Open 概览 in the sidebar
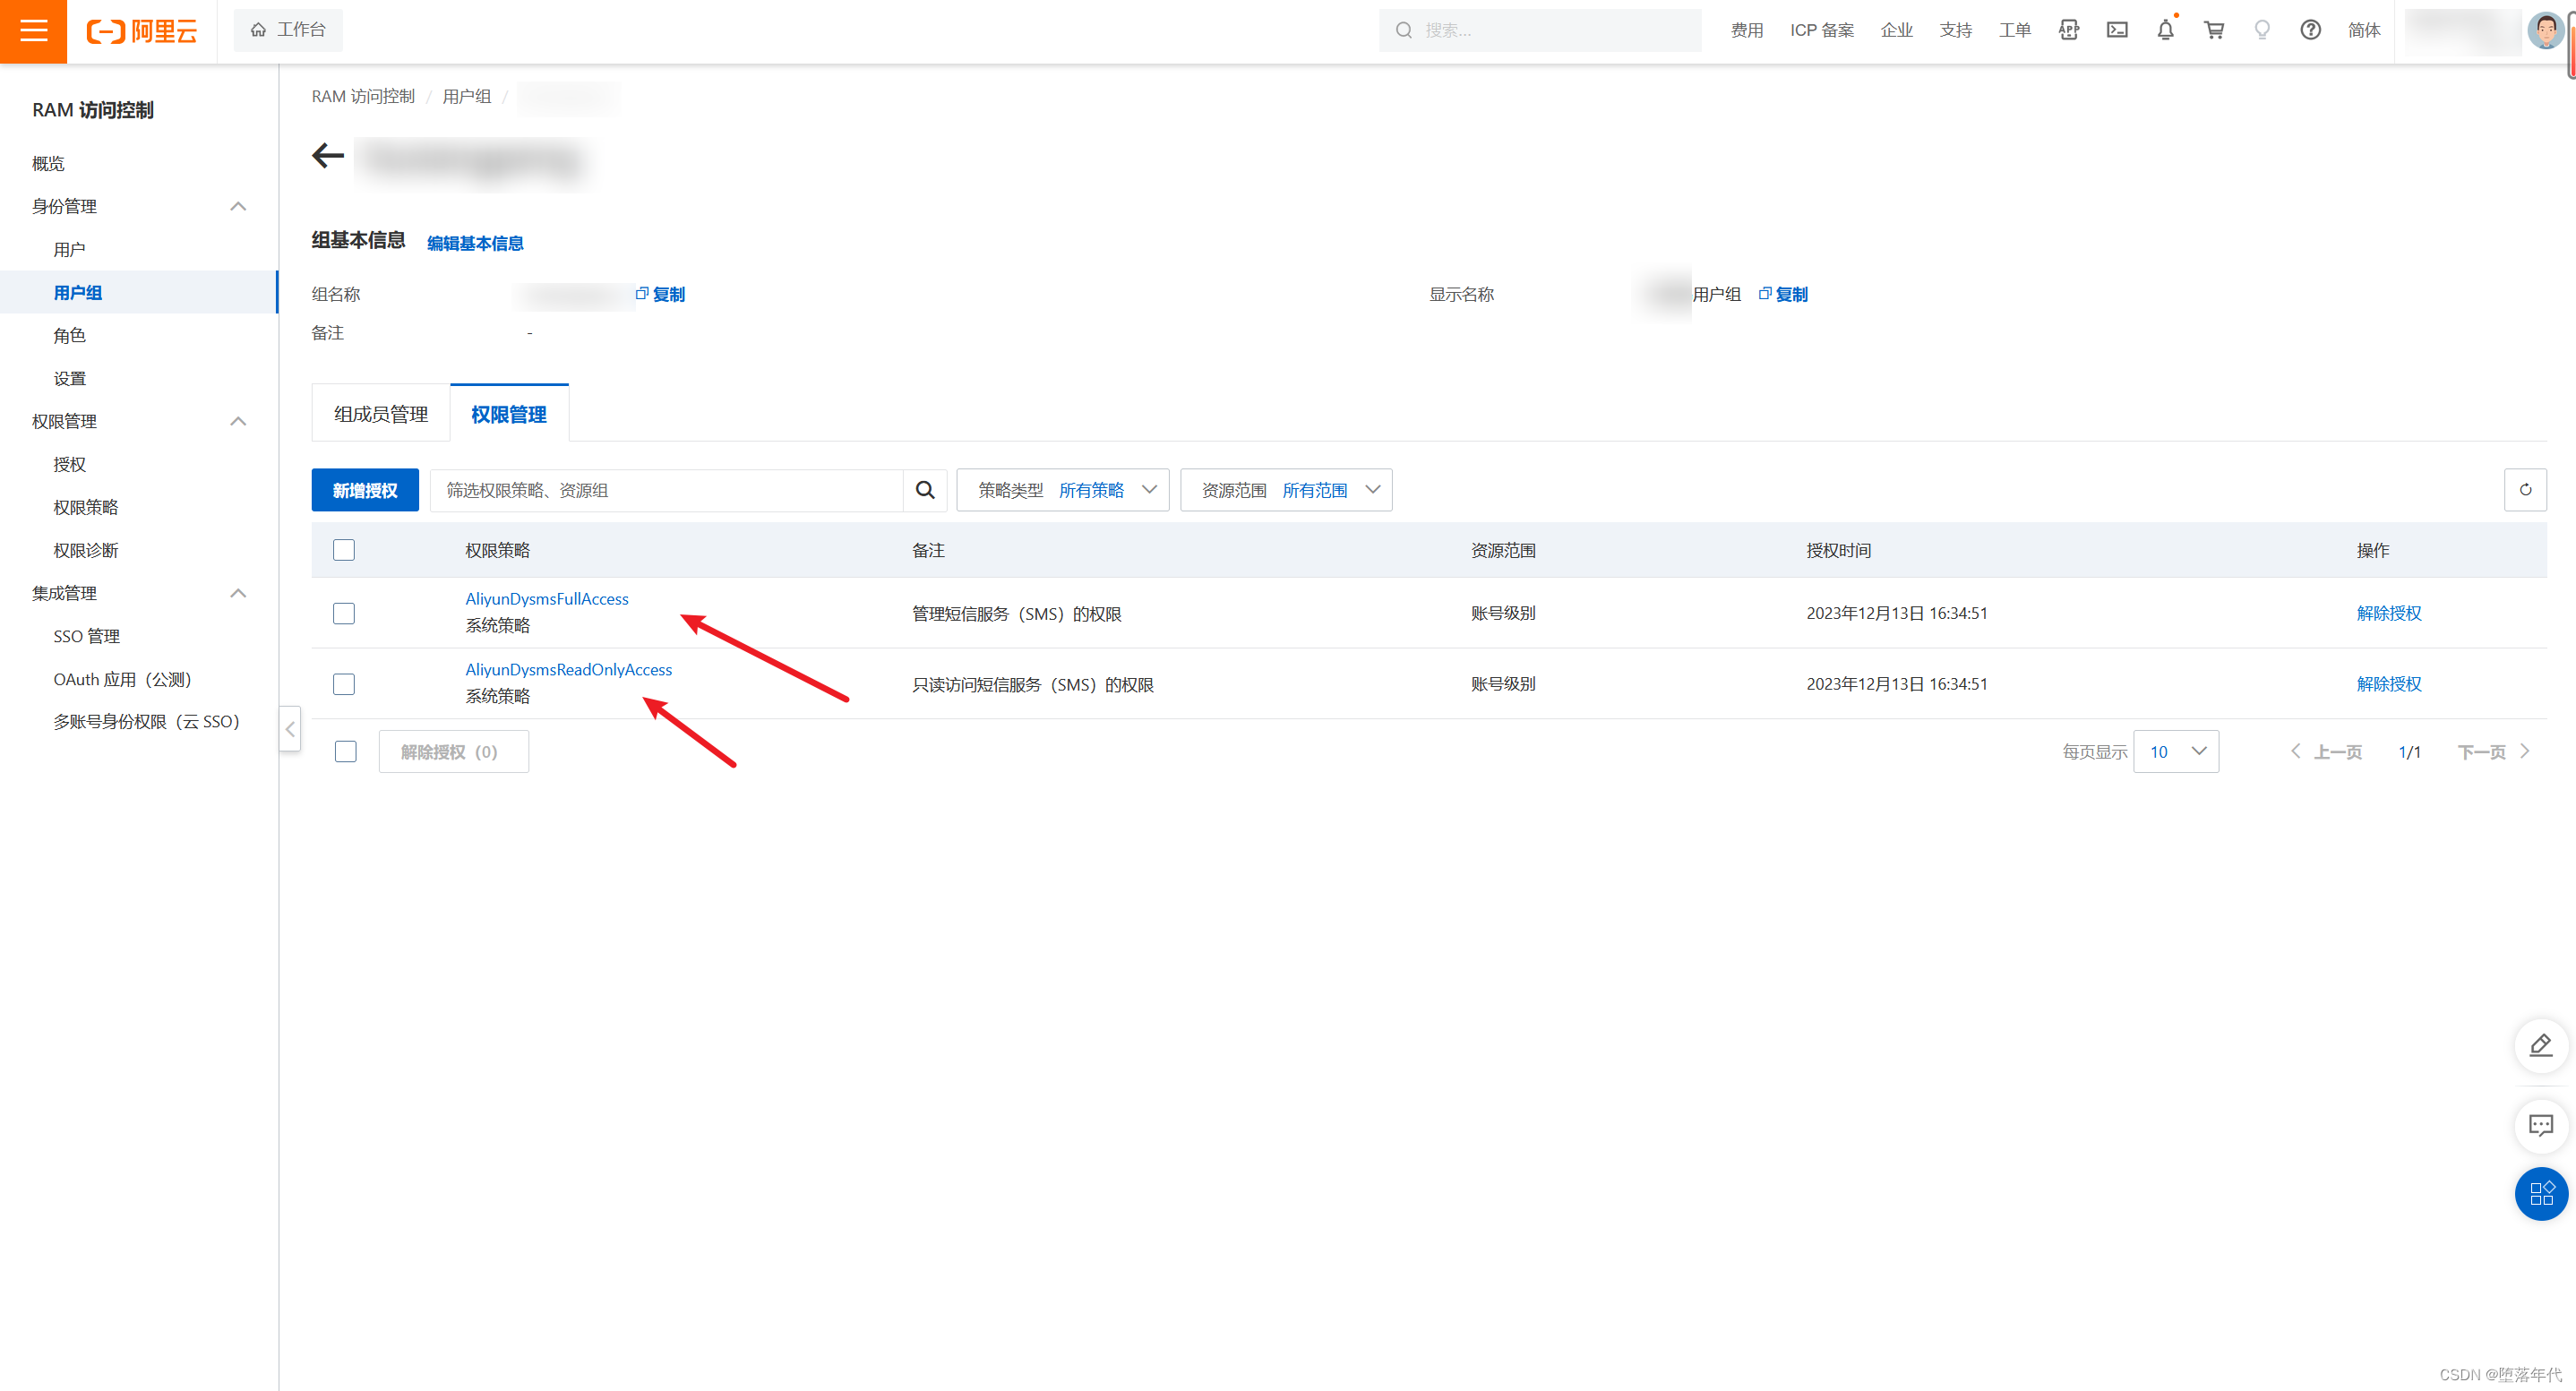The width and height of the screenshot is (2576, 1391). [48, 163]
